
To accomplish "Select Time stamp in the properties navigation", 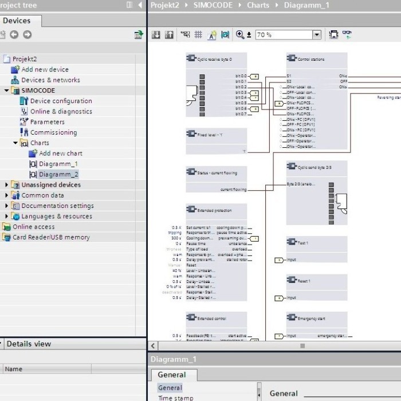I will click(x=176, y=398).
